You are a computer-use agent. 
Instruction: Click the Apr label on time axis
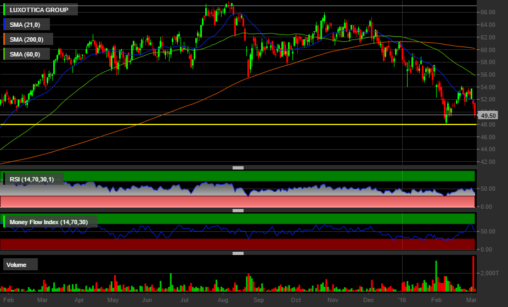tap(79, 300)
